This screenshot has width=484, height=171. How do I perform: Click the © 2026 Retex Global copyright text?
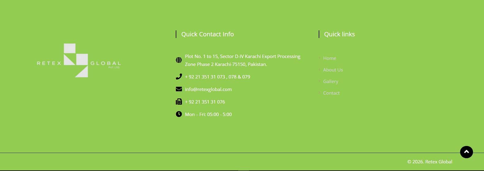430,162
